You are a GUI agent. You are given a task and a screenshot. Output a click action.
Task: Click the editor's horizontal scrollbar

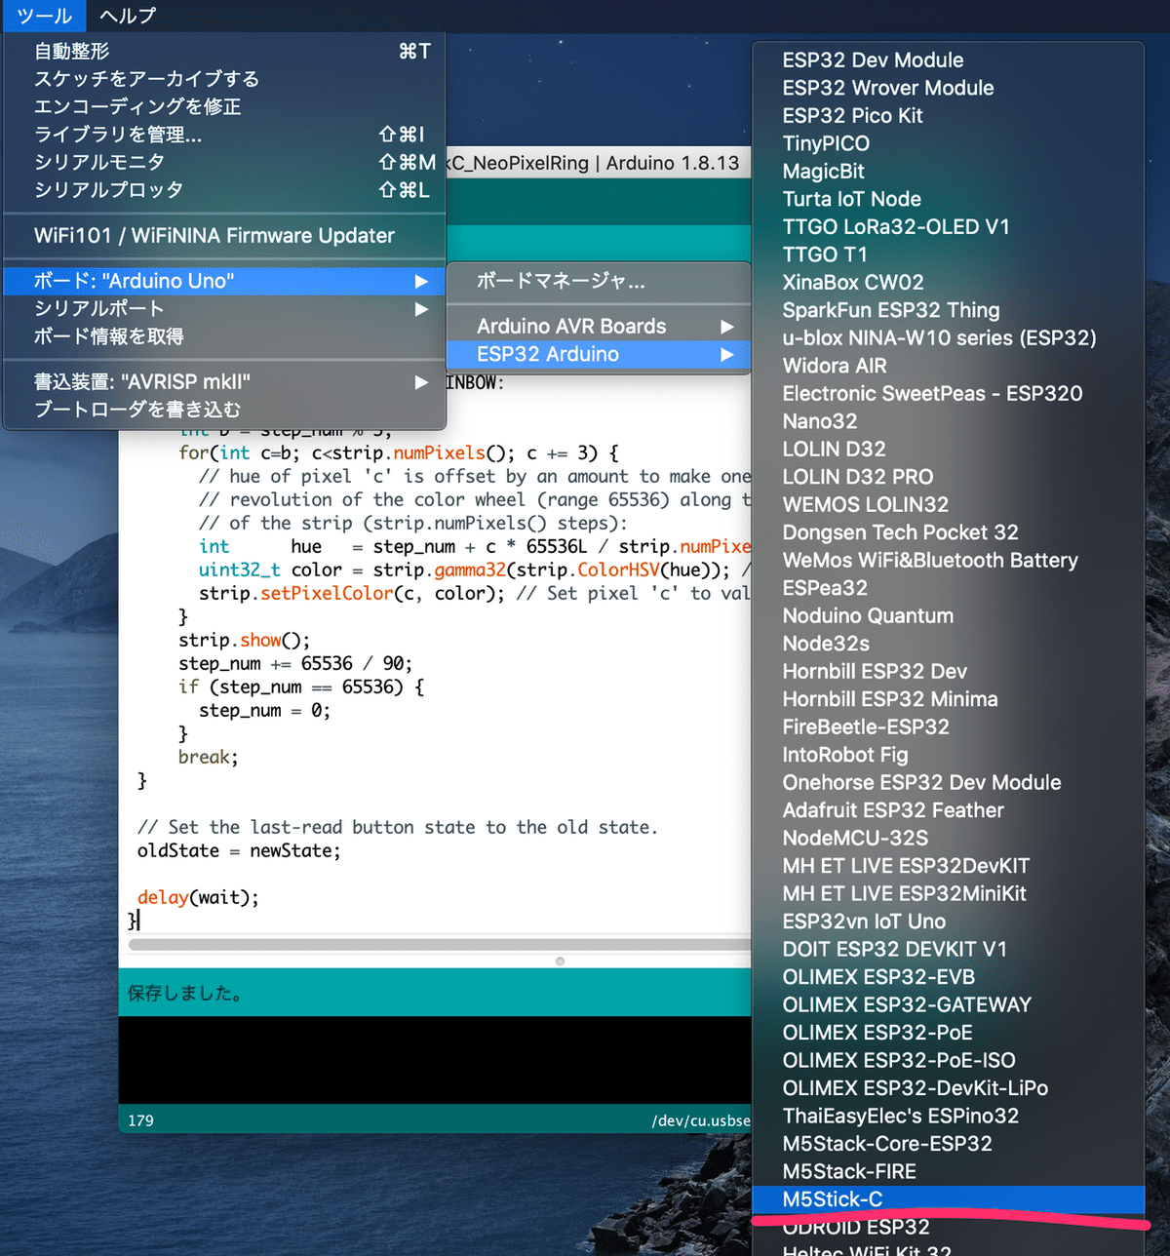pyautogui.click(x=440, y=944)
